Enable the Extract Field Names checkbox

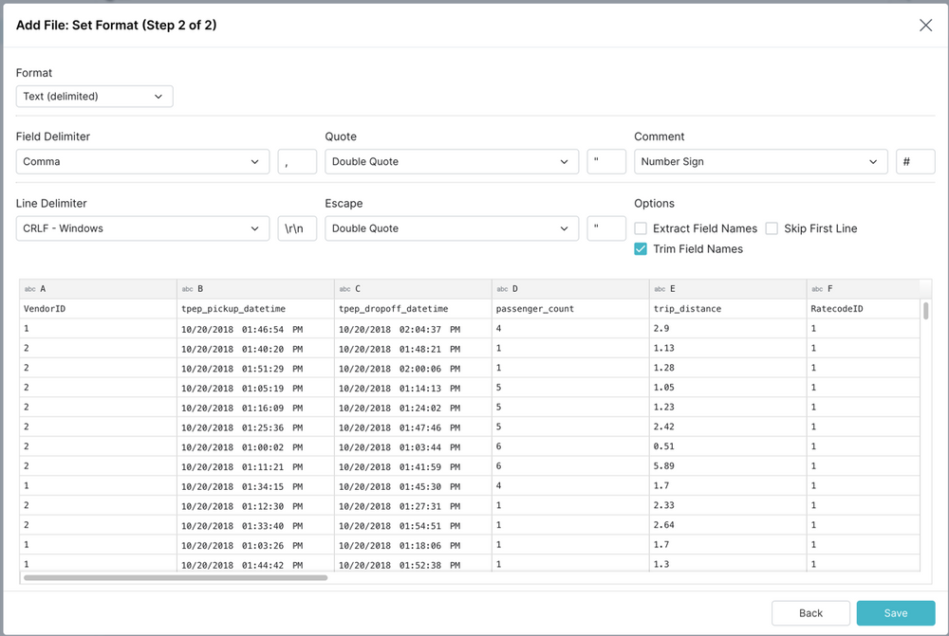[641, 228]
